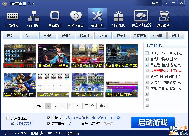This screenshot has width=189, height=136.
Task: Open ranking item 凸显绝对的性感 暗夜
Action: tap(165, 65)
